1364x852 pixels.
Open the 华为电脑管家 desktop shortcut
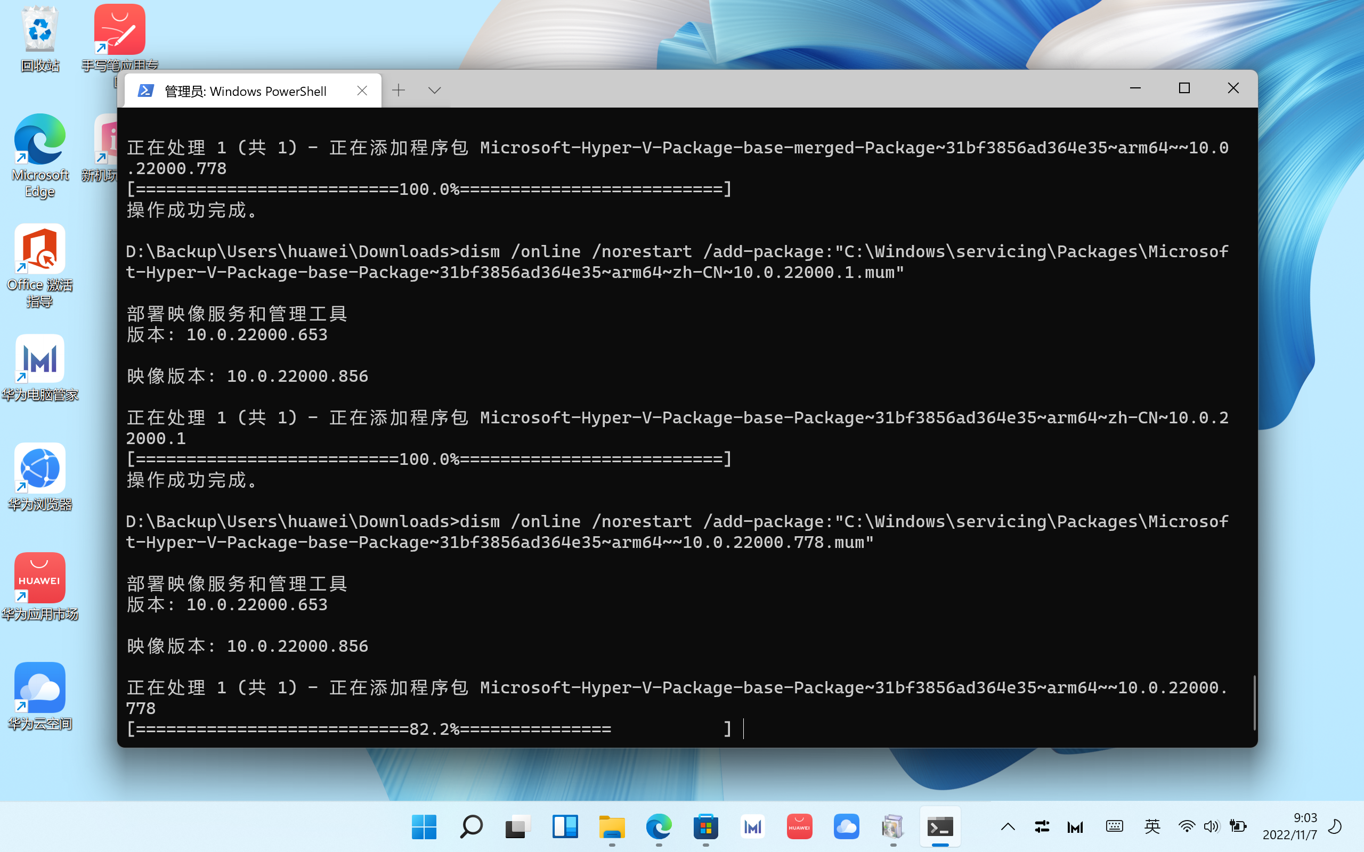39,368
